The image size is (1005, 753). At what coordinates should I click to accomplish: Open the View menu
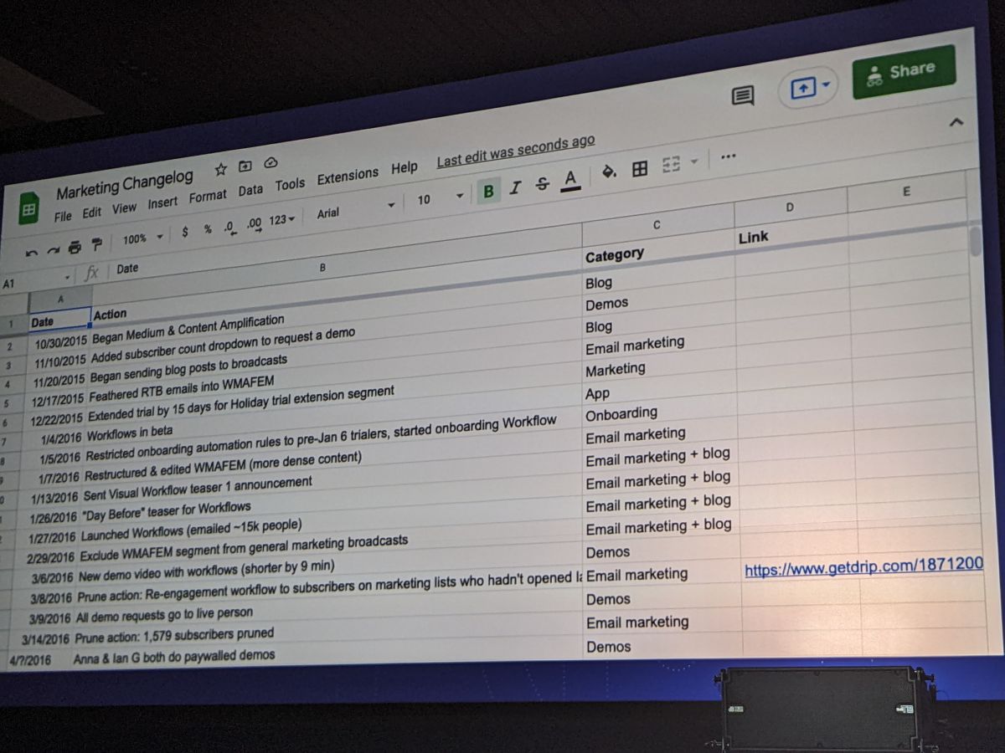pos(124,209)
